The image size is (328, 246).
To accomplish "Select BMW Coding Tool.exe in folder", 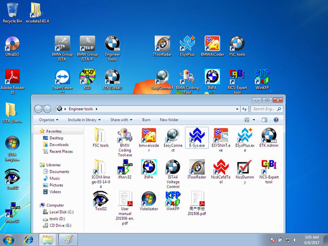I will (x=125, y=142).
